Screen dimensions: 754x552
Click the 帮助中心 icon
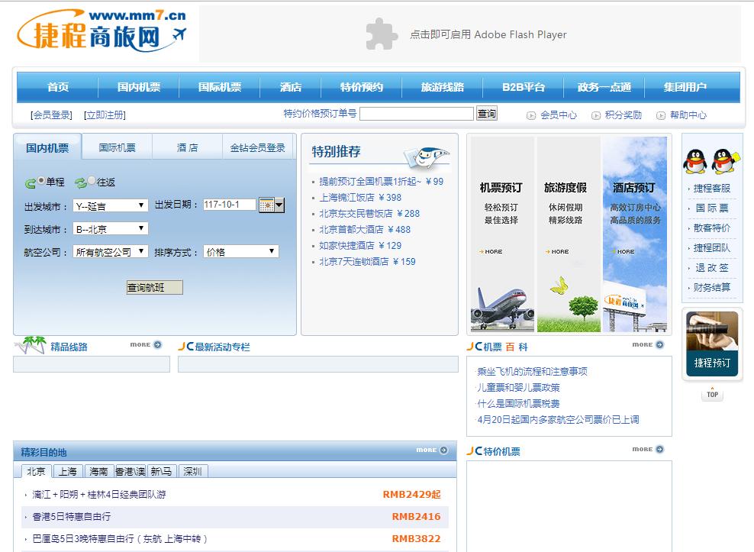(x=661, y=115)
